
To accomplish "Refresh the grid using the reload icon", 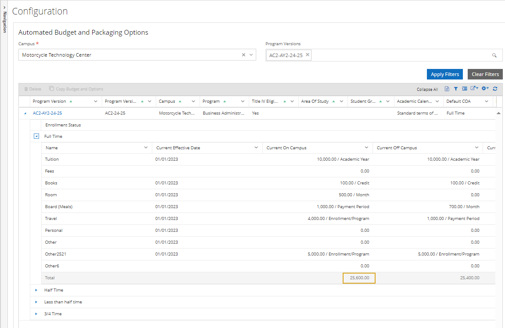I will [x=495, y=89].
